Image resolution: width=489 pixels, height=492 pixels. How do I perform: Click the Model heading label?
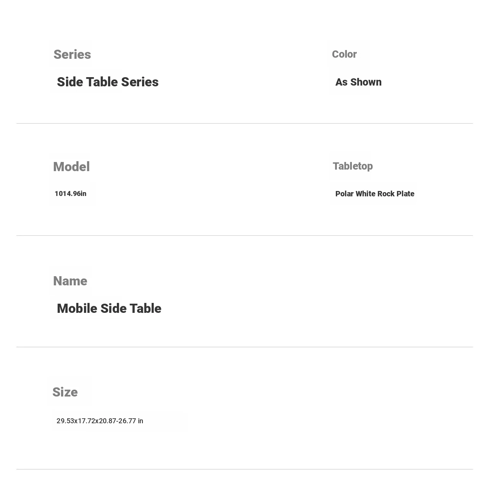(71, 167)
